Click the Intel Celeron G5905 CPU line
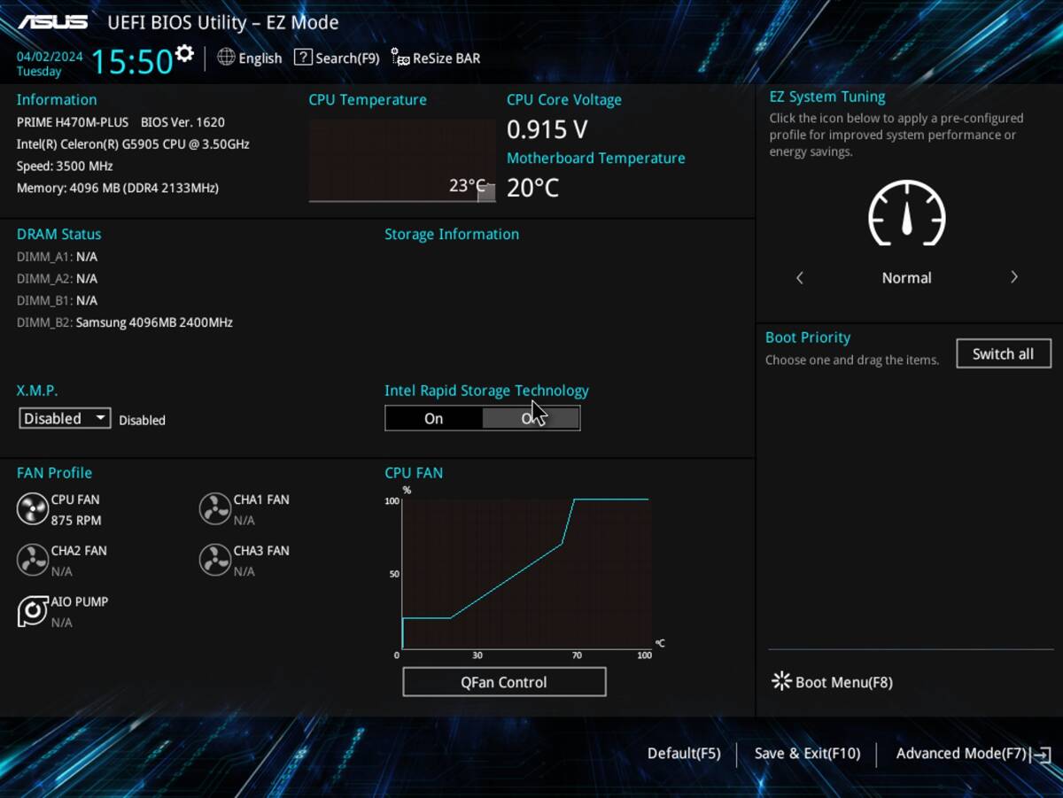 [133, 144]
